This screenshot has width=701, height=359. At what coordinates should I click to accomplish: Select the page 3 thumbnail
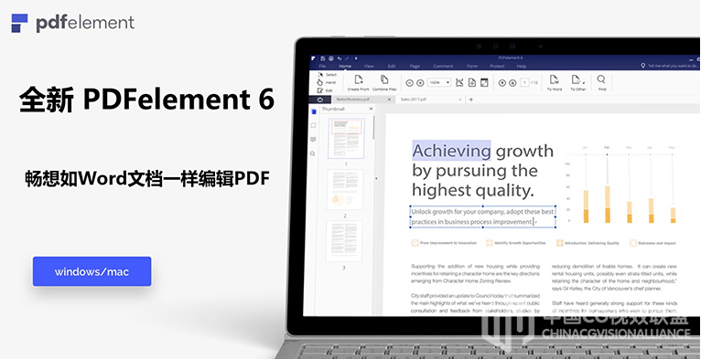344,241
